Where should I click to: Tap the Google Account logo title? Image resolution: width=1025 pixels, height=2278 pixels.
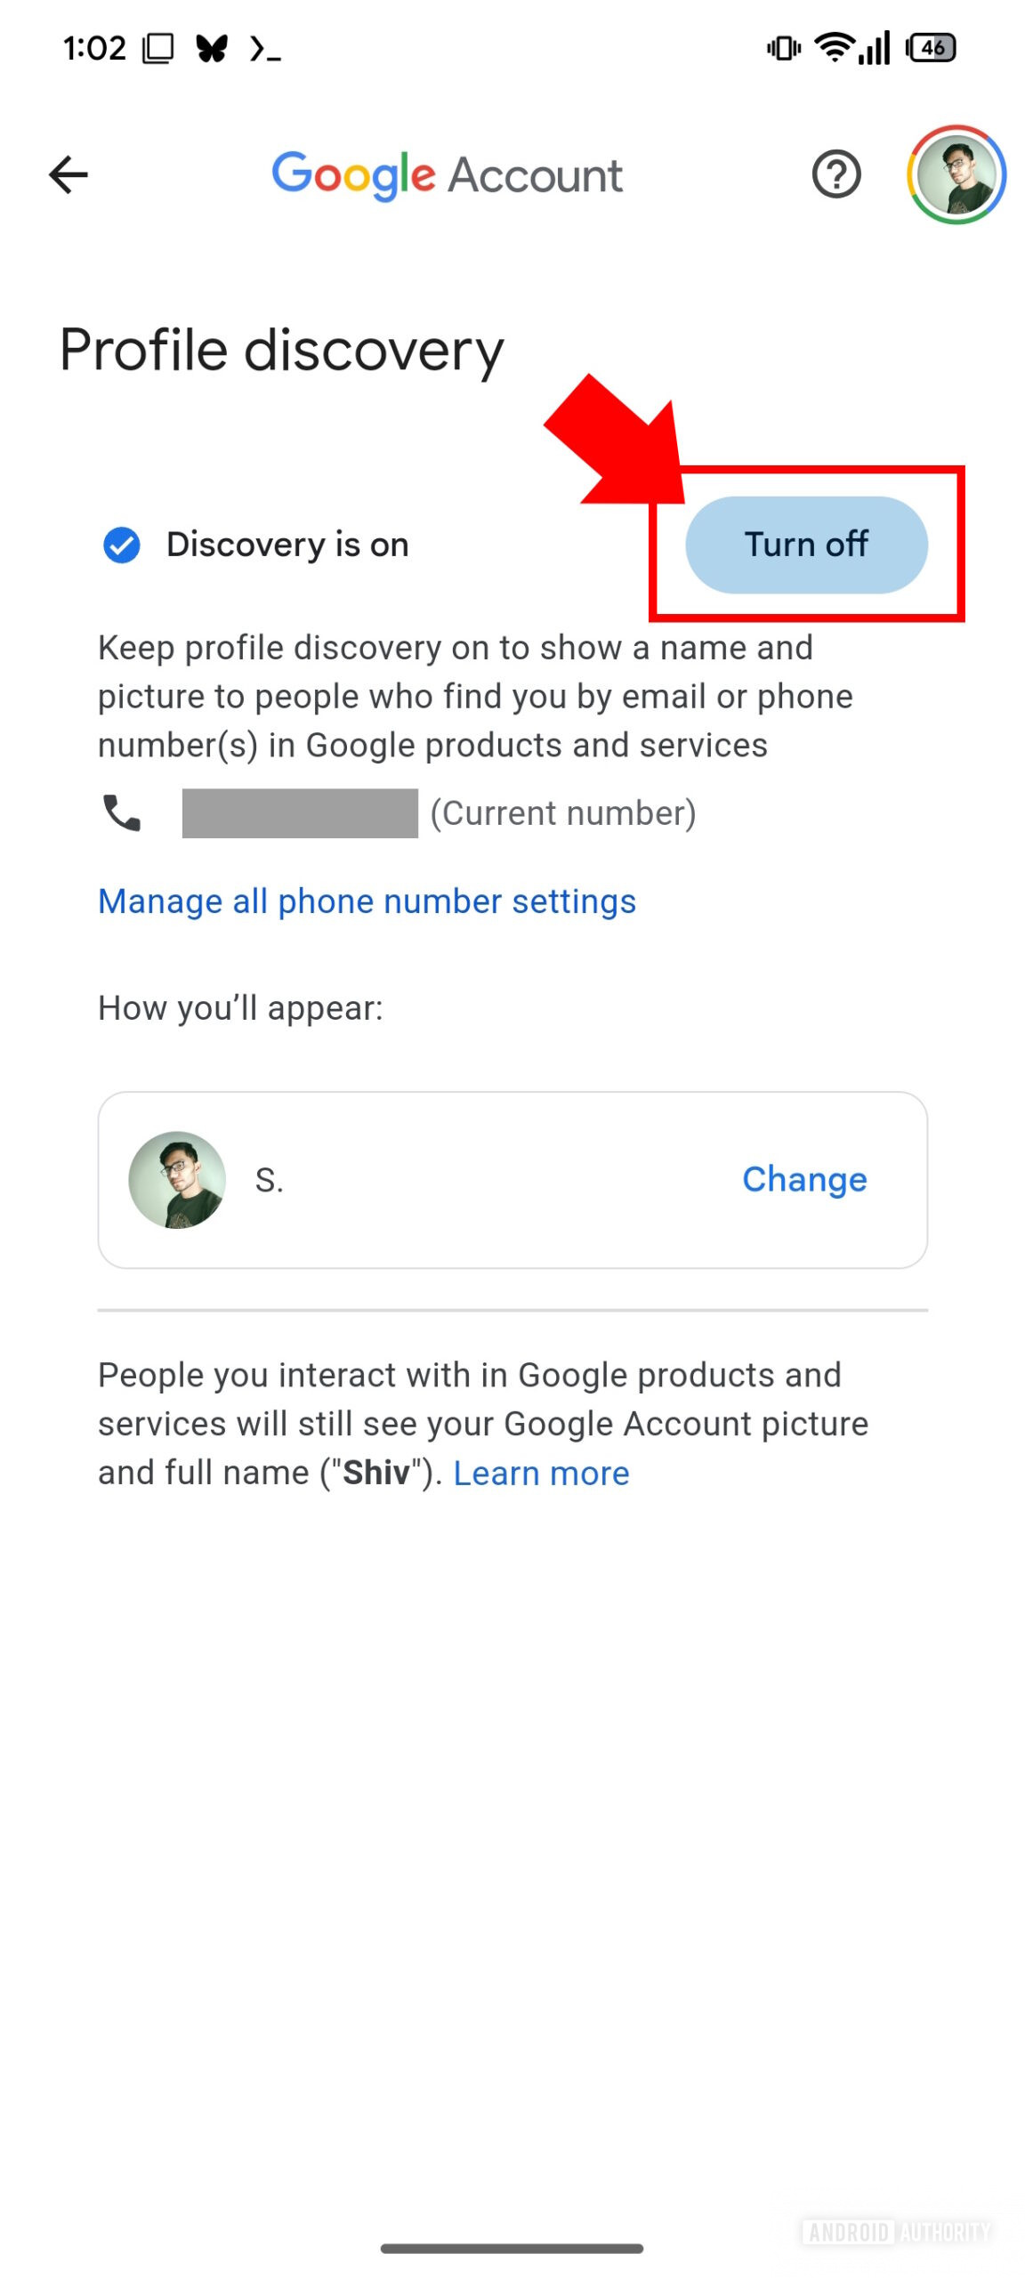coord(447,174)
